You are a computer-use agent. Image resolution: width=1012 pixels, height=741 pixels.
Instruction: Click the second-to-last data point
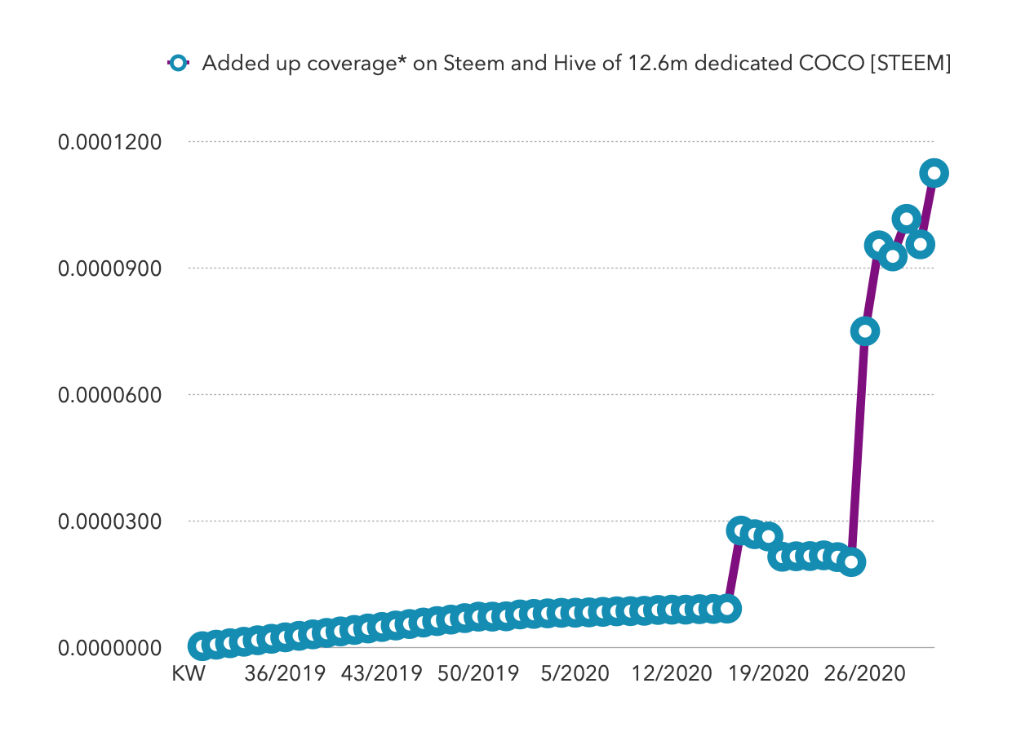(920, 244)
